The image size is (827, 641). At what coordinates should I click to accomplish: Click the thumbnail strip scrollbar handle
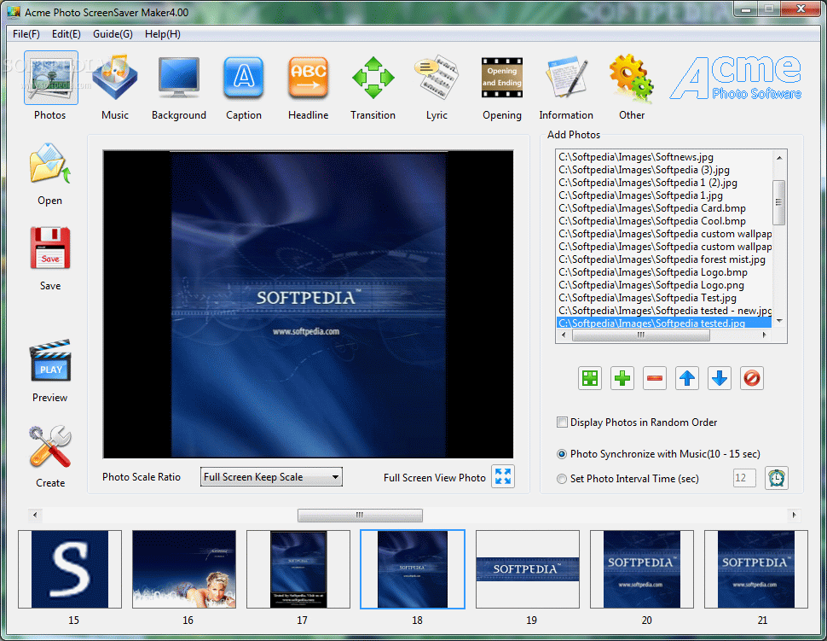(360, 515)
